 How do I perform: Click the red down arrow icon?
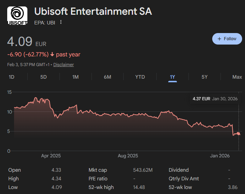[52, 55]
